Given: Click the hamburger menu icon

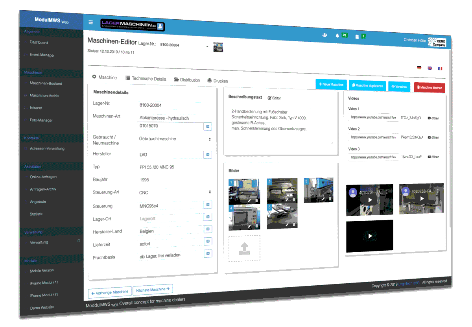Looking at the screenshot, I should [x=91, y=22].
